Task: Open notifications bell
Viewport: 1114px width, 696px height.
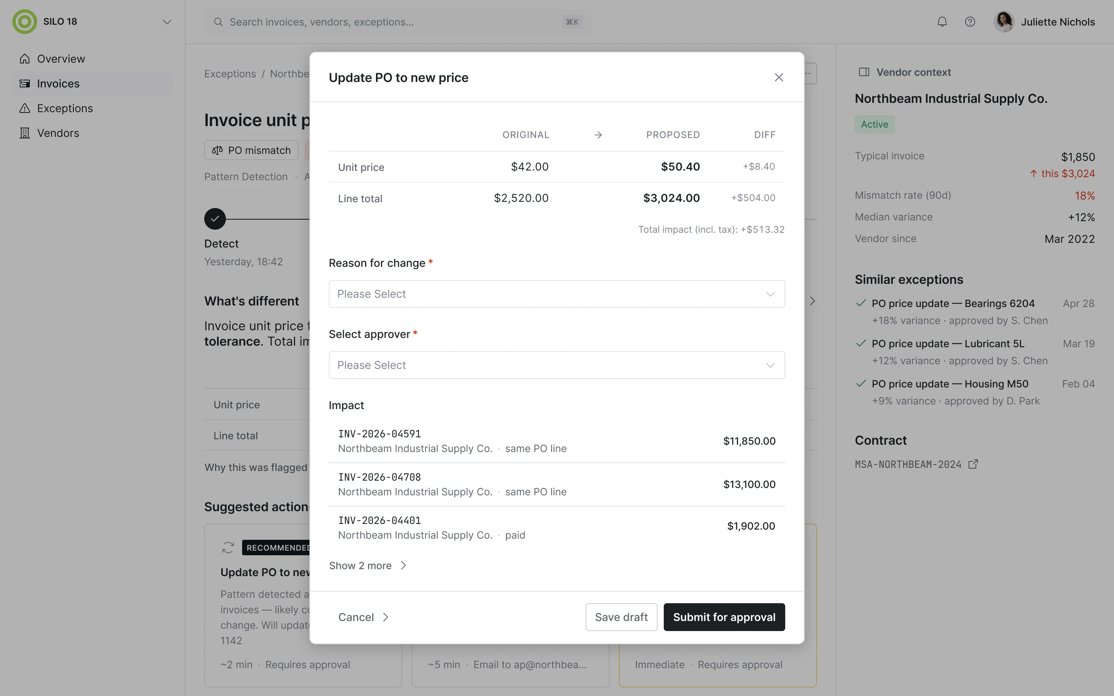Action: coord(942,22)
